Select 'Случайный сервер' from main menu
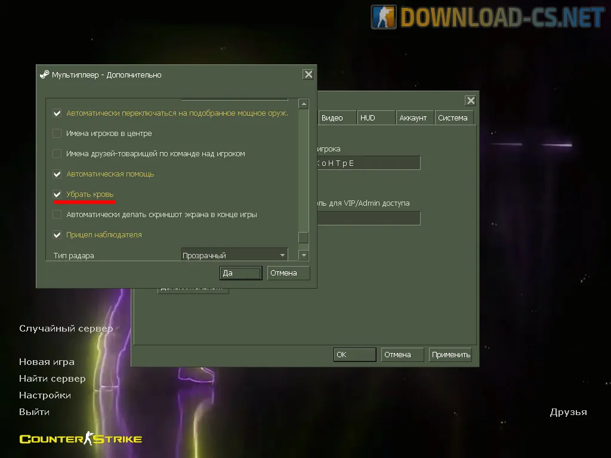Image resolution: width=611 pixels, height=458 pixels. (66, 329)
